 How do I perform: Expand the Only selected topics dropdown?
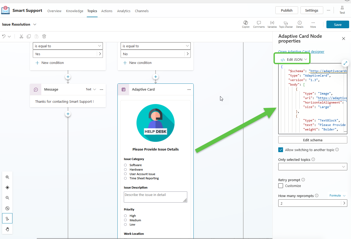point(312,167)
